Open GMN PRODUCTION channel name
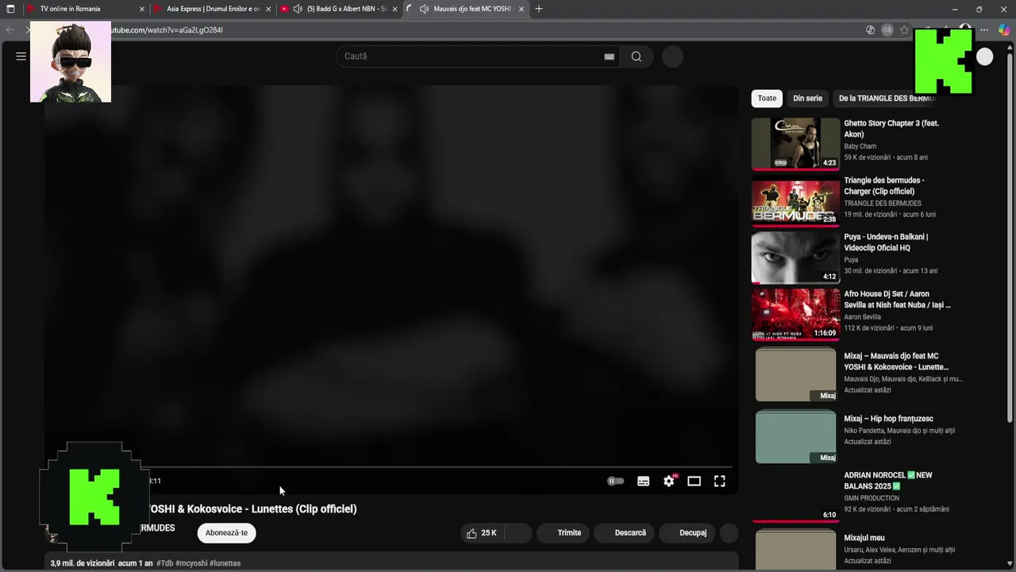This screenshot has width=1016, height=572. 872,498
